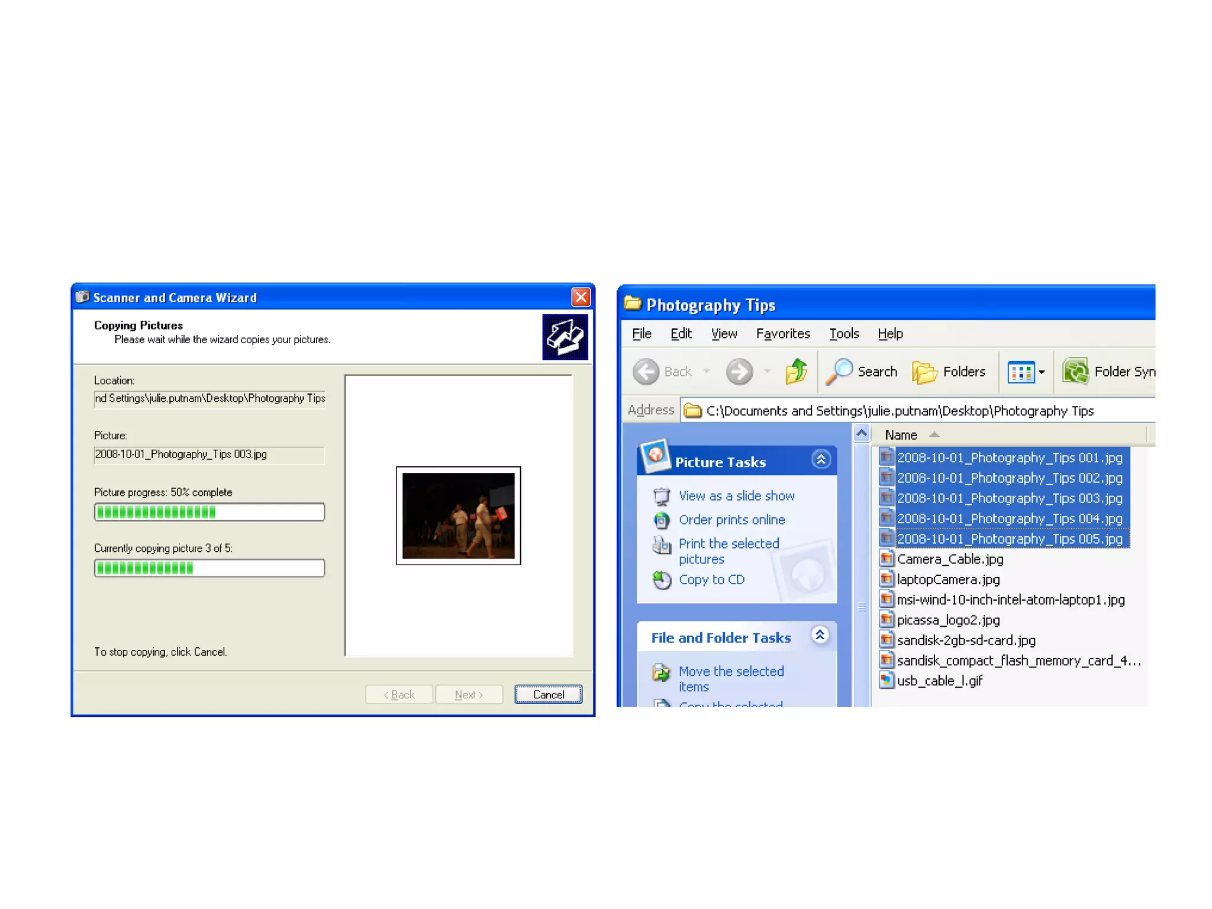Open the Views dropdown arrow

click(x=1042, y=372)
